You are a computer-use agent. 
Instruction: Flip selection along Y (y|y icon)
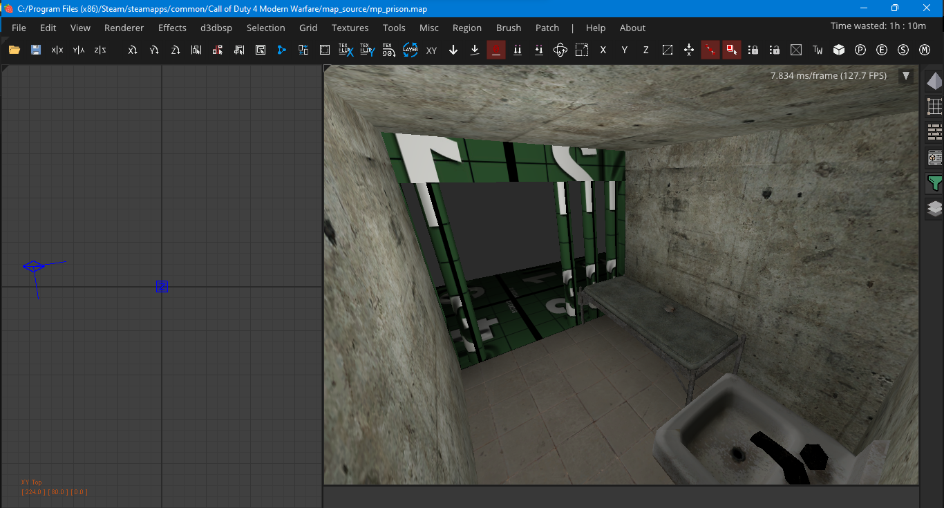pyautogui.click(x=79, y=50)
